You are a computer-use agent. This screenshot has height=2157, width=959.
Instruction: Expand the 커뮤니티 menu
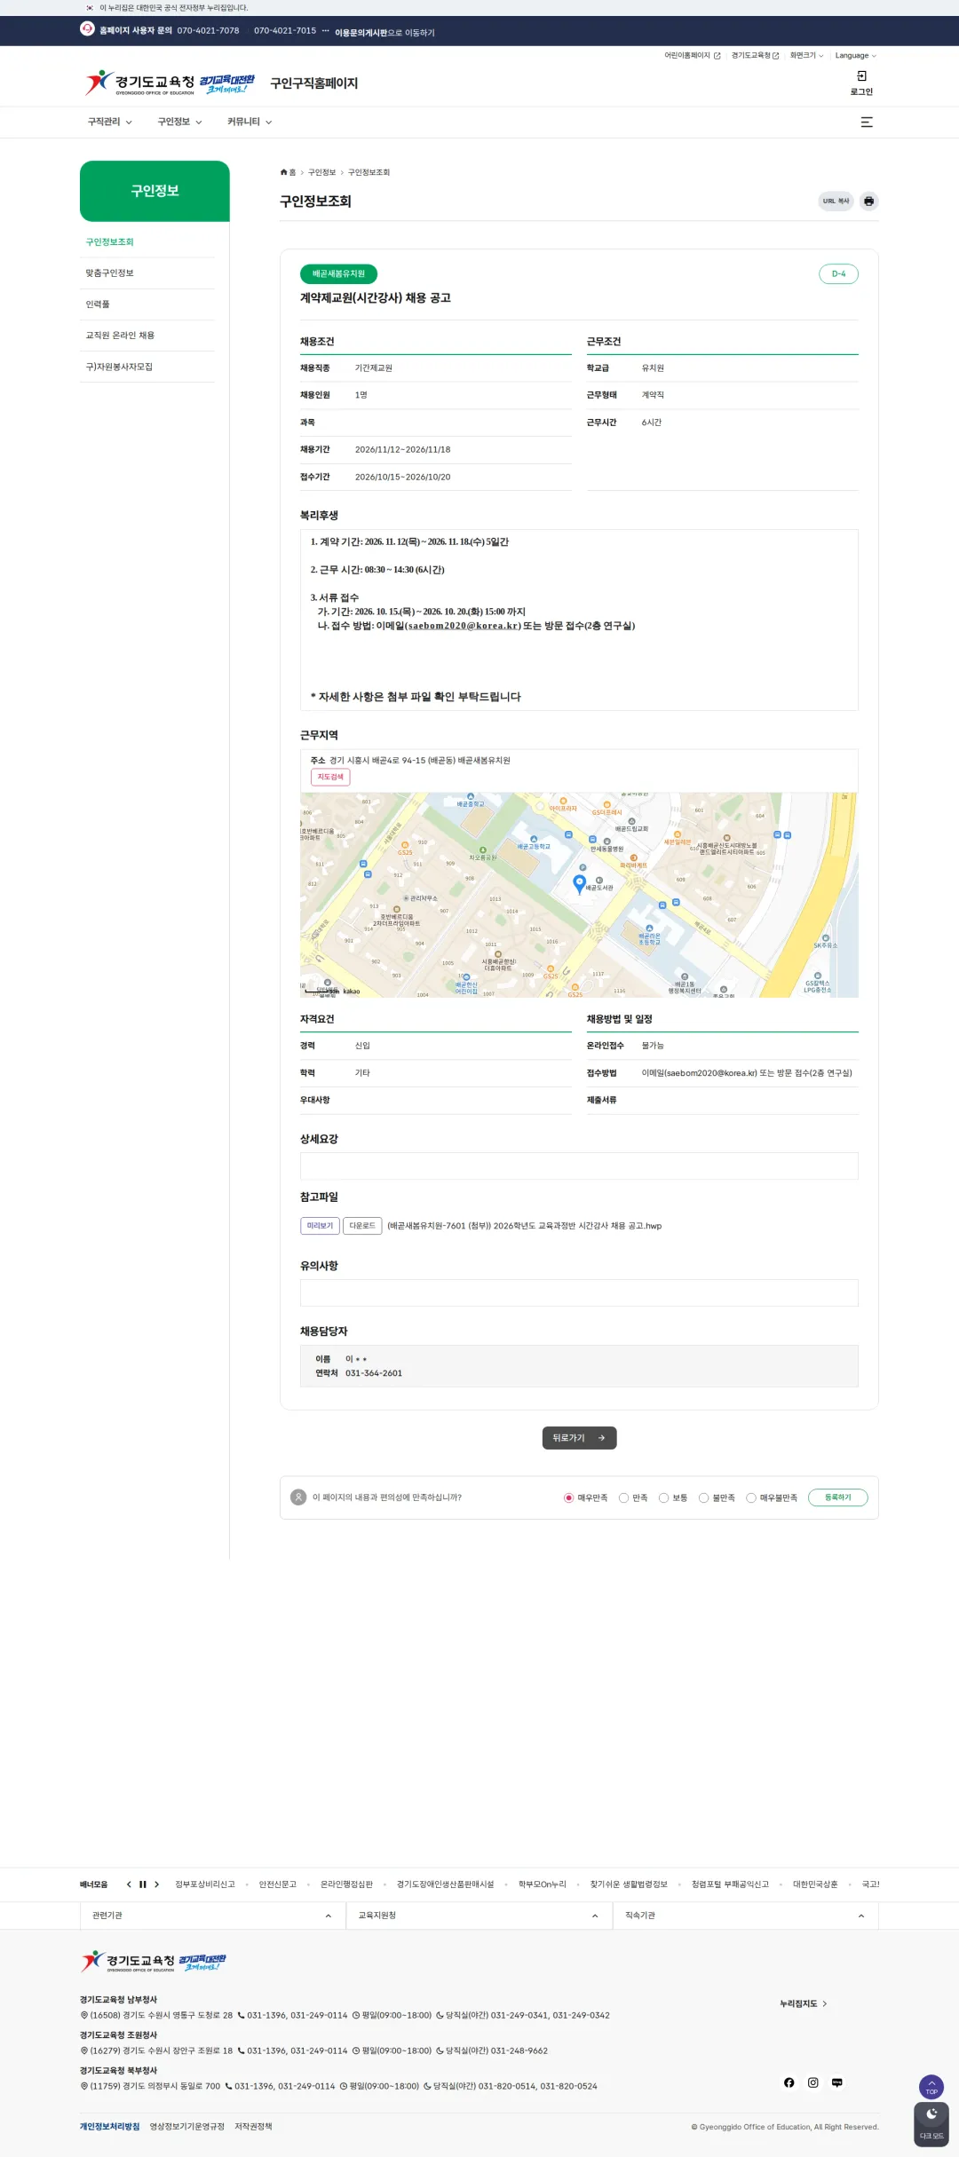250,122
